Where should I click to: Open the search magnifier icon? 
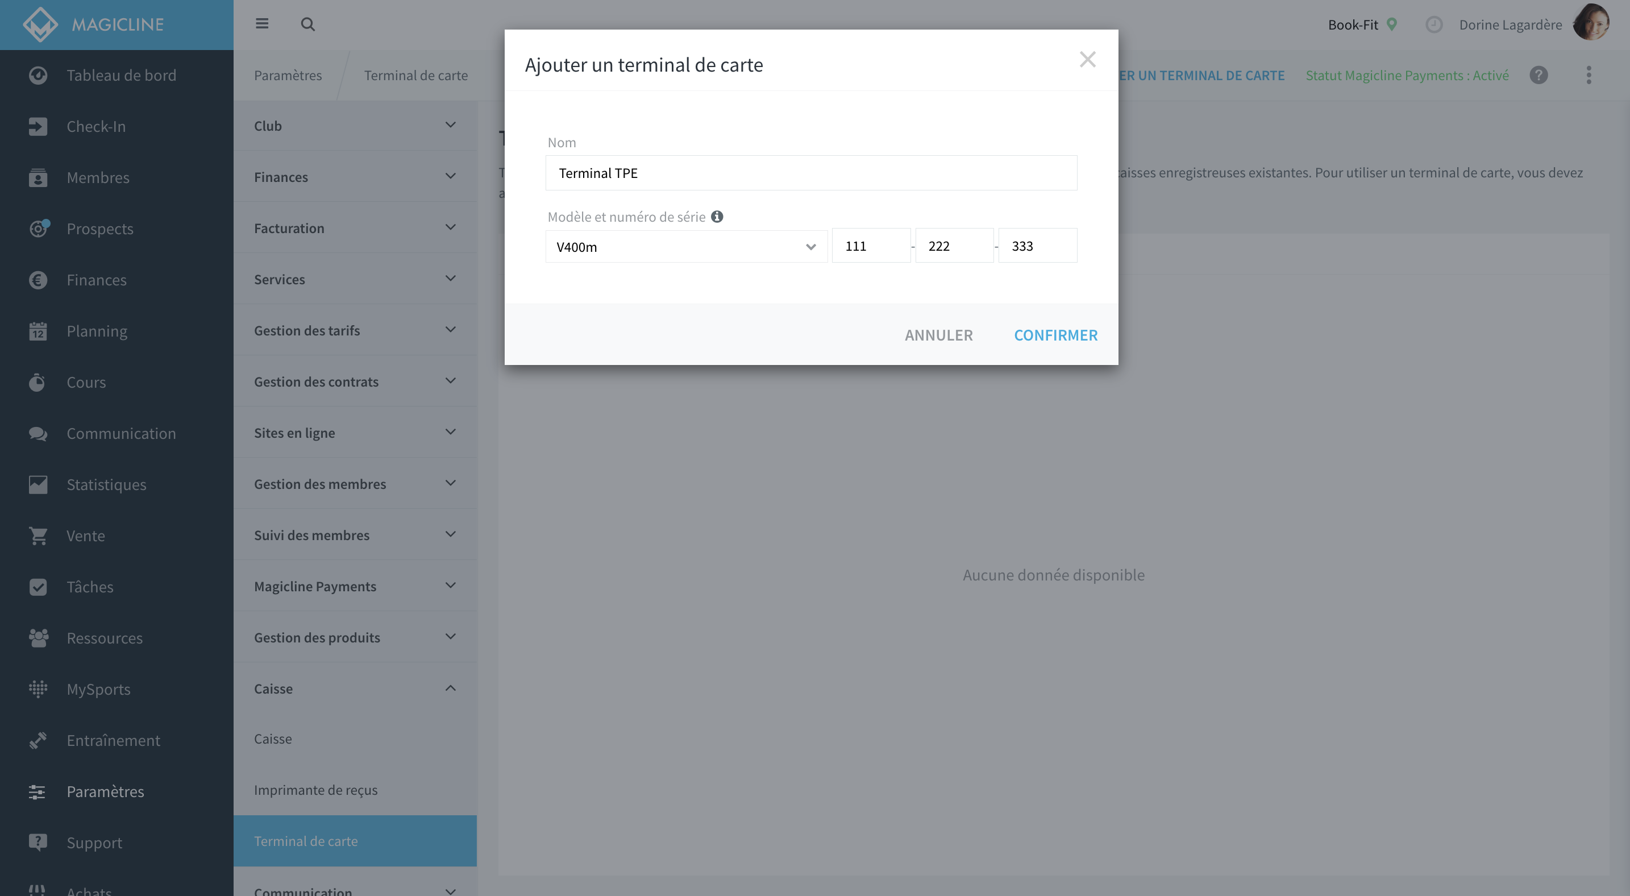307,24
